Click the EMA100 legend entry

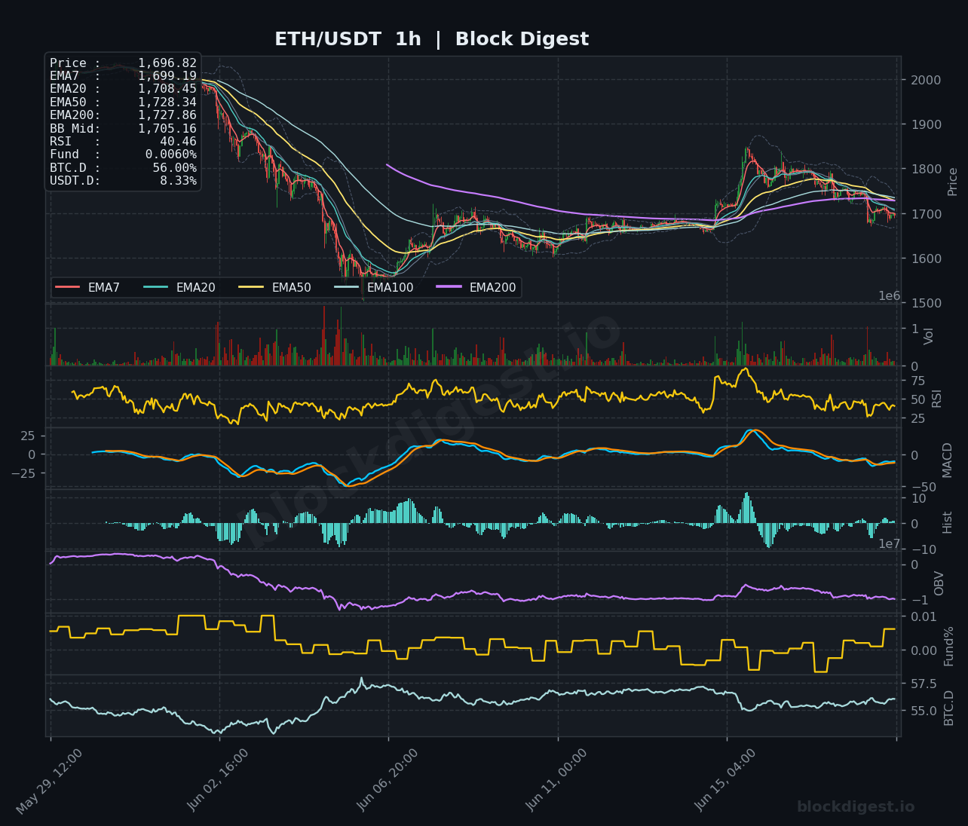pos(373,287)
